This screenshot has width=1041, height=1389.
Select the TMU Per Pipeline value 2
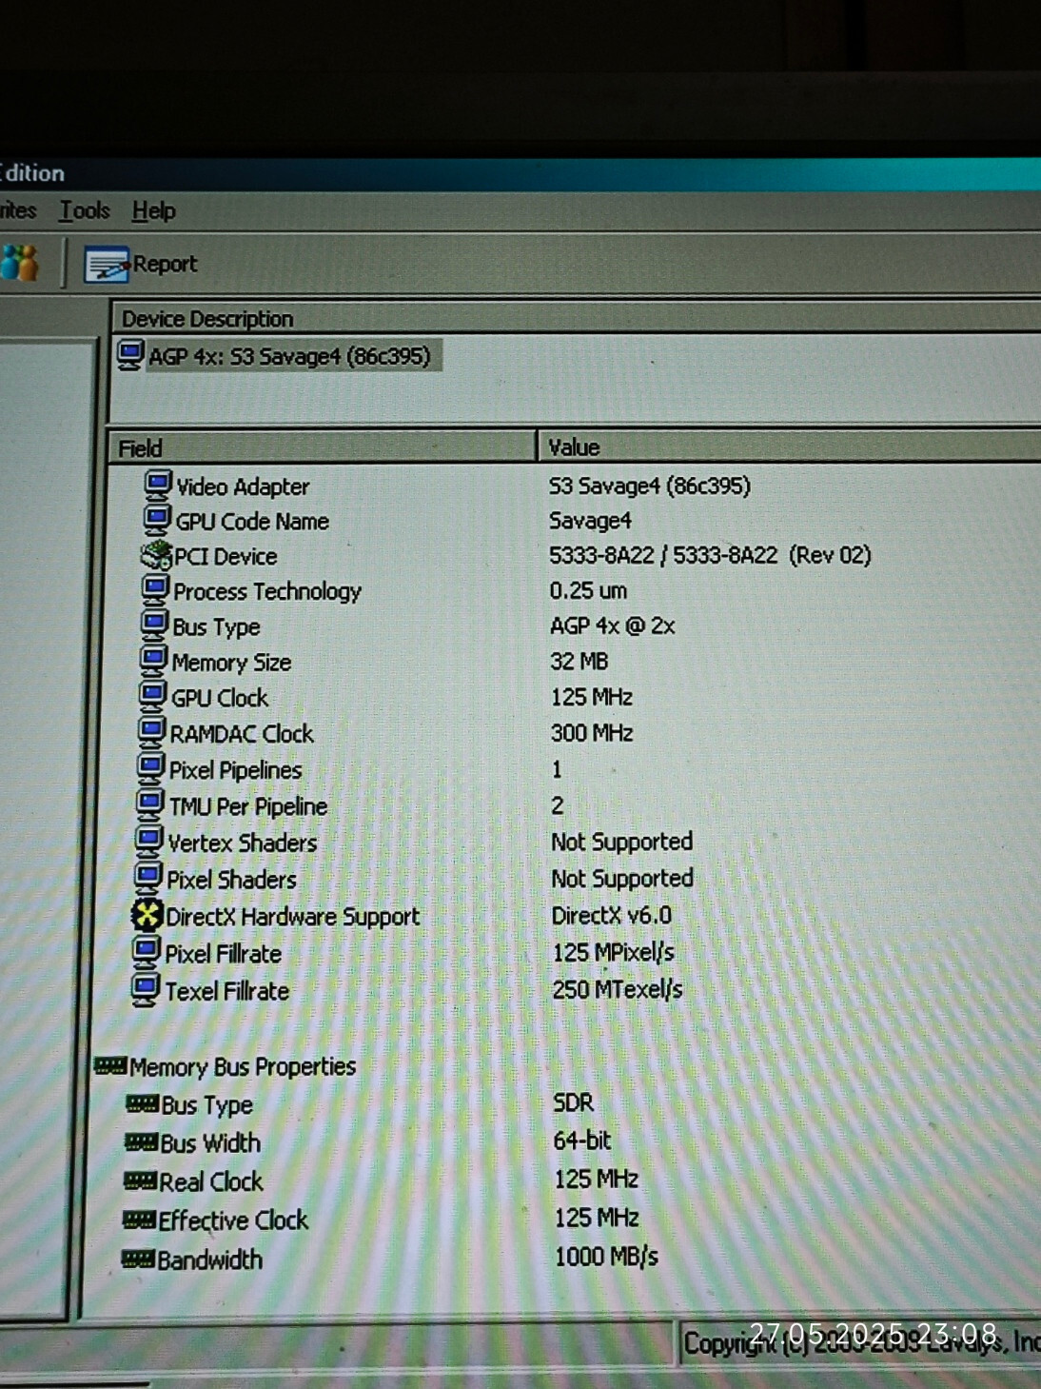558,805
